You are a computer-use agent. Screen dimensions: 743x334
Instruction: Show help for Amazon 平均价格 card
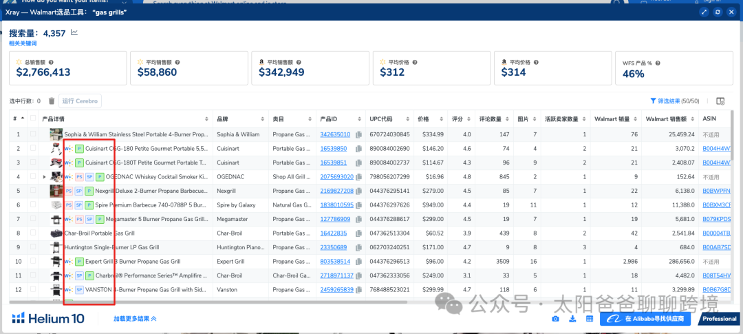coord(535,62)
